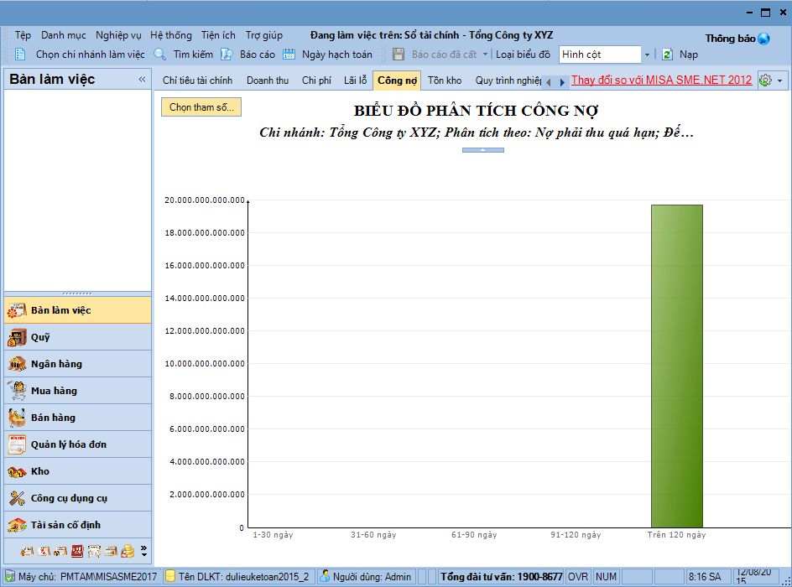Switch to the Tồn kho tab
This screenshot has width=792, height=587.
(x=445, y=81)
